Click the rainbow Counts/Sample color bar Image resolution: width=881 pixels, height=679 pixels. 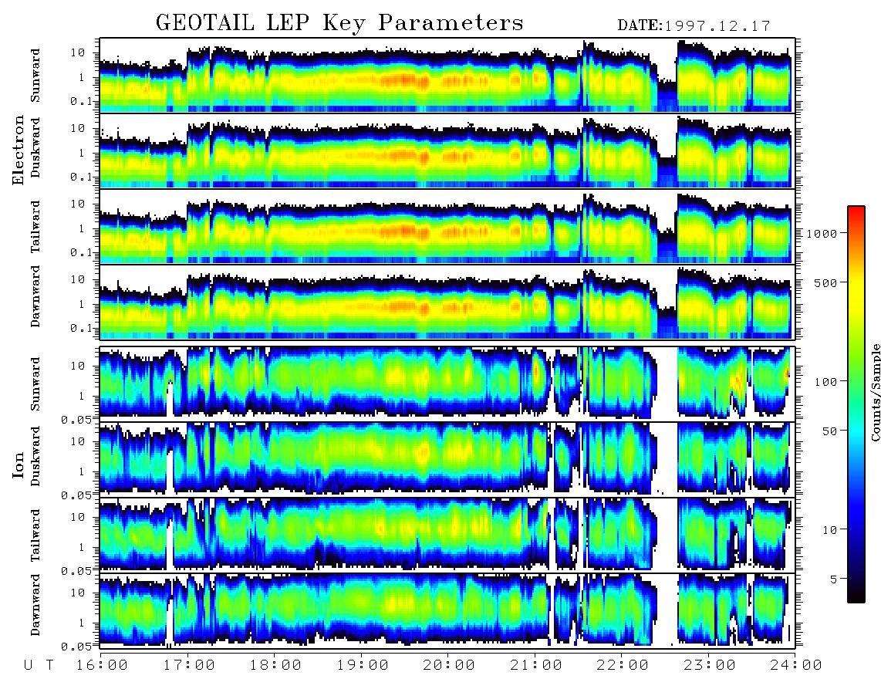point(856,405)
